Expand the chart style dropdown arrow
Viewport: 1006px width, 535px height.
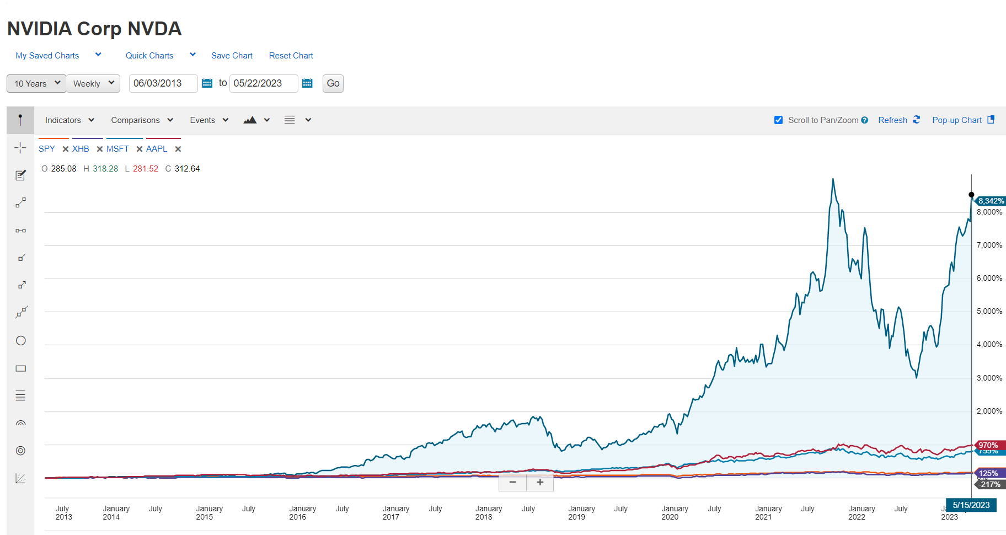coord(267,120)
